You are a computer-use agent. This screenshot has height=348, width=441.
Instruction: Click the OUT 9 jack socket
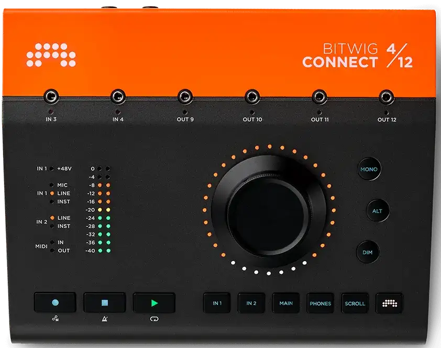(185, 97)
